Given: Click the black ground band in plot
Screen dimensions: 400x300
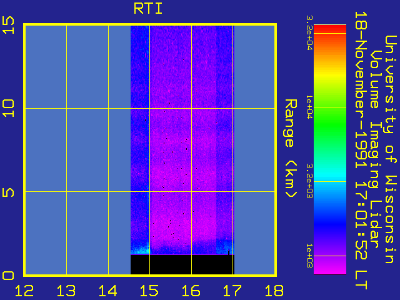Looking at the screenshot, I should pyautogui.click(x=182, y=264).
